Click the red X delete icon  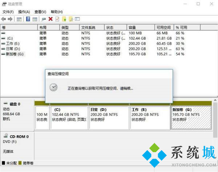pyautogui.click(x=51, y=19)
